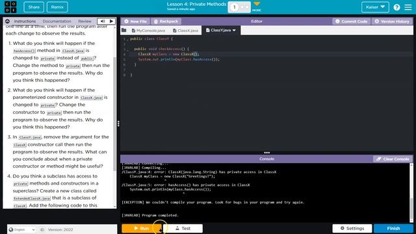The image size is (416, 234).
Task: Open the hamburger menu
Action: tap(408, 7)
